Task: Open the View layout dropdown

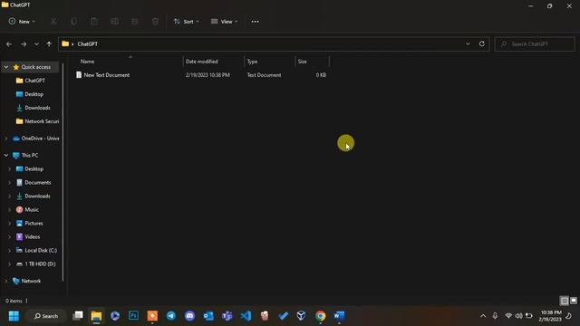Action: click(224, 22)
